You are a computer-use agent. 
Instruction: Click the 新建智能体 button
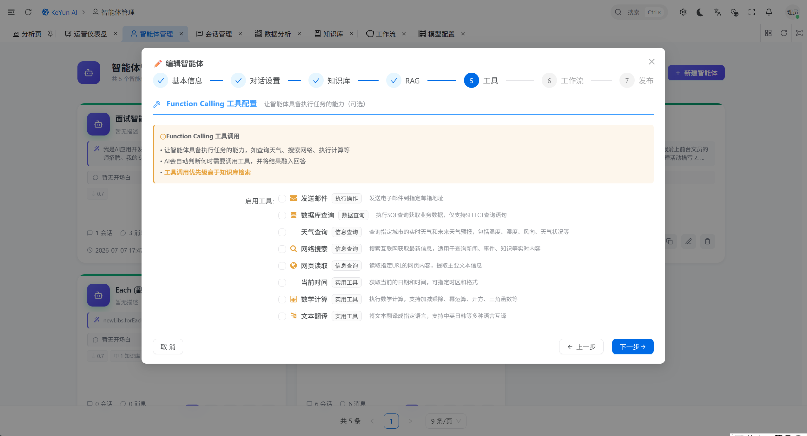pos(696,73)
